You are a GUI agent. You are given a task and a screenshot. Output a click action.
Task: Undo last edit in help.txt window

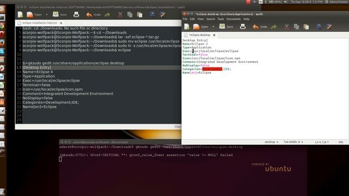tap(93, 15)
